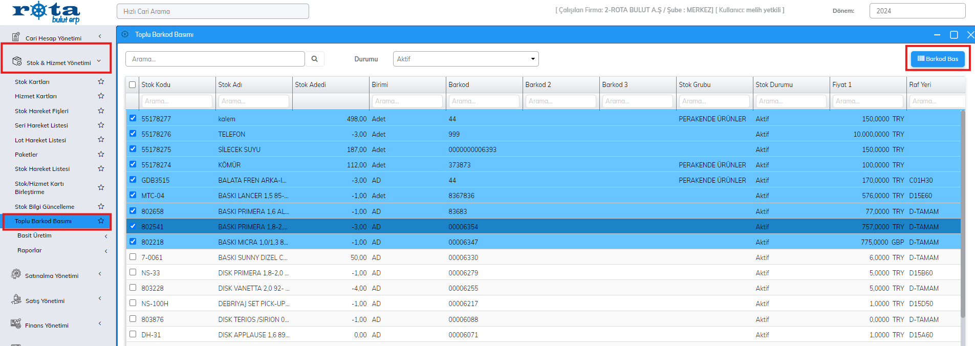Uncheck the row for stock code 55178277
The height and width of the screenshot is (346, 975).
click(x=133, y=118)
